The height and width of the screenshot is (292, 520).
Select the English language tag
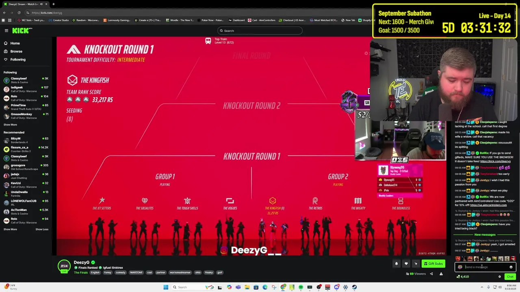(95, 273)
